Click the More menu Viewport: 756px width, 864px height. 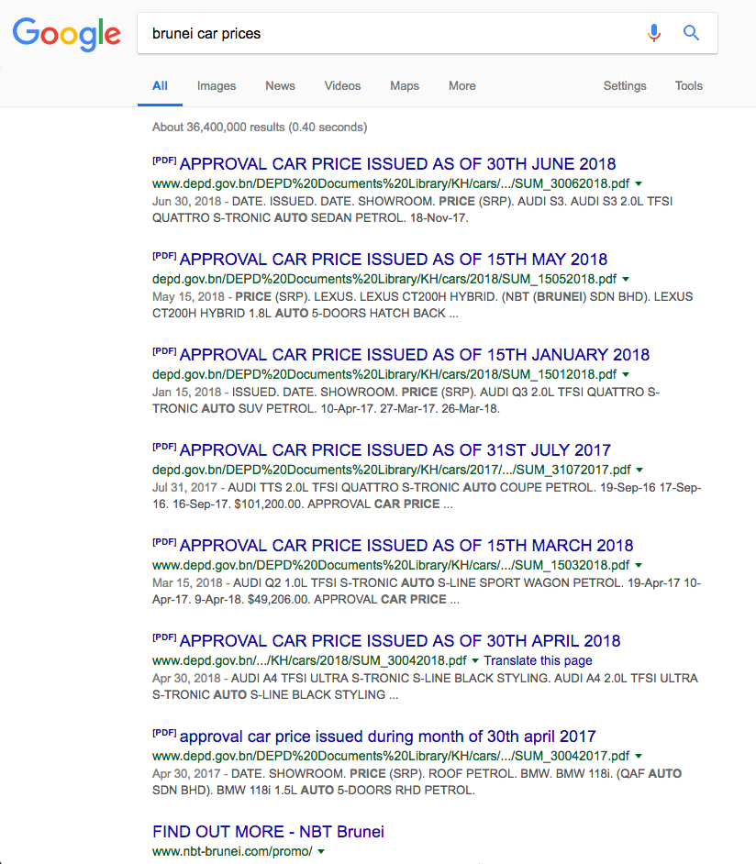coord(461,85)
